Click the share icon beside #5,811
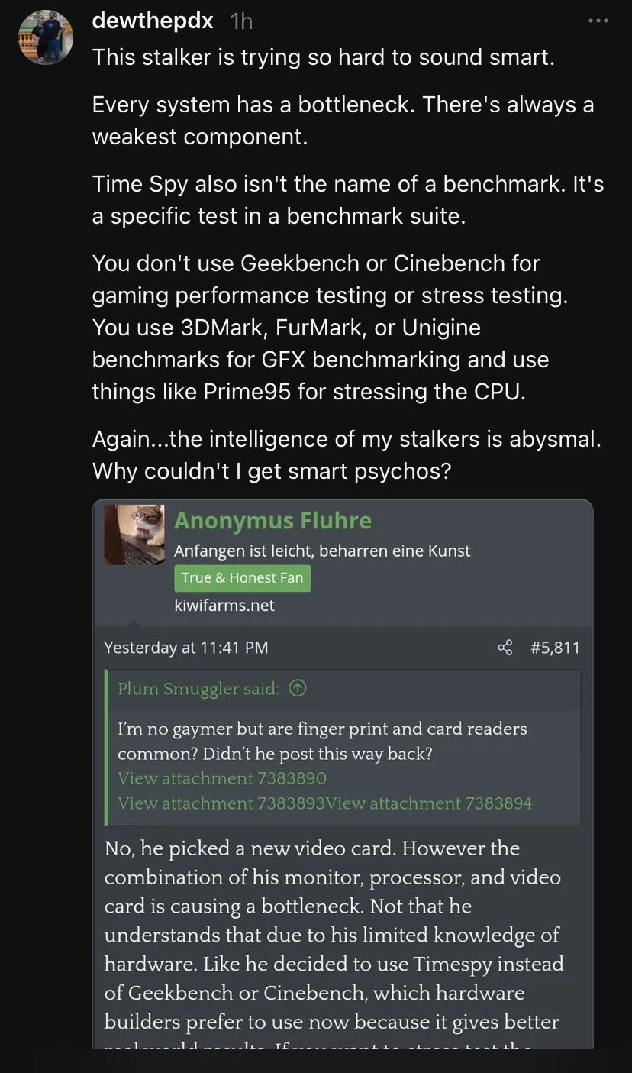The height and width of the screenshot is (1073, 632). 505,648
